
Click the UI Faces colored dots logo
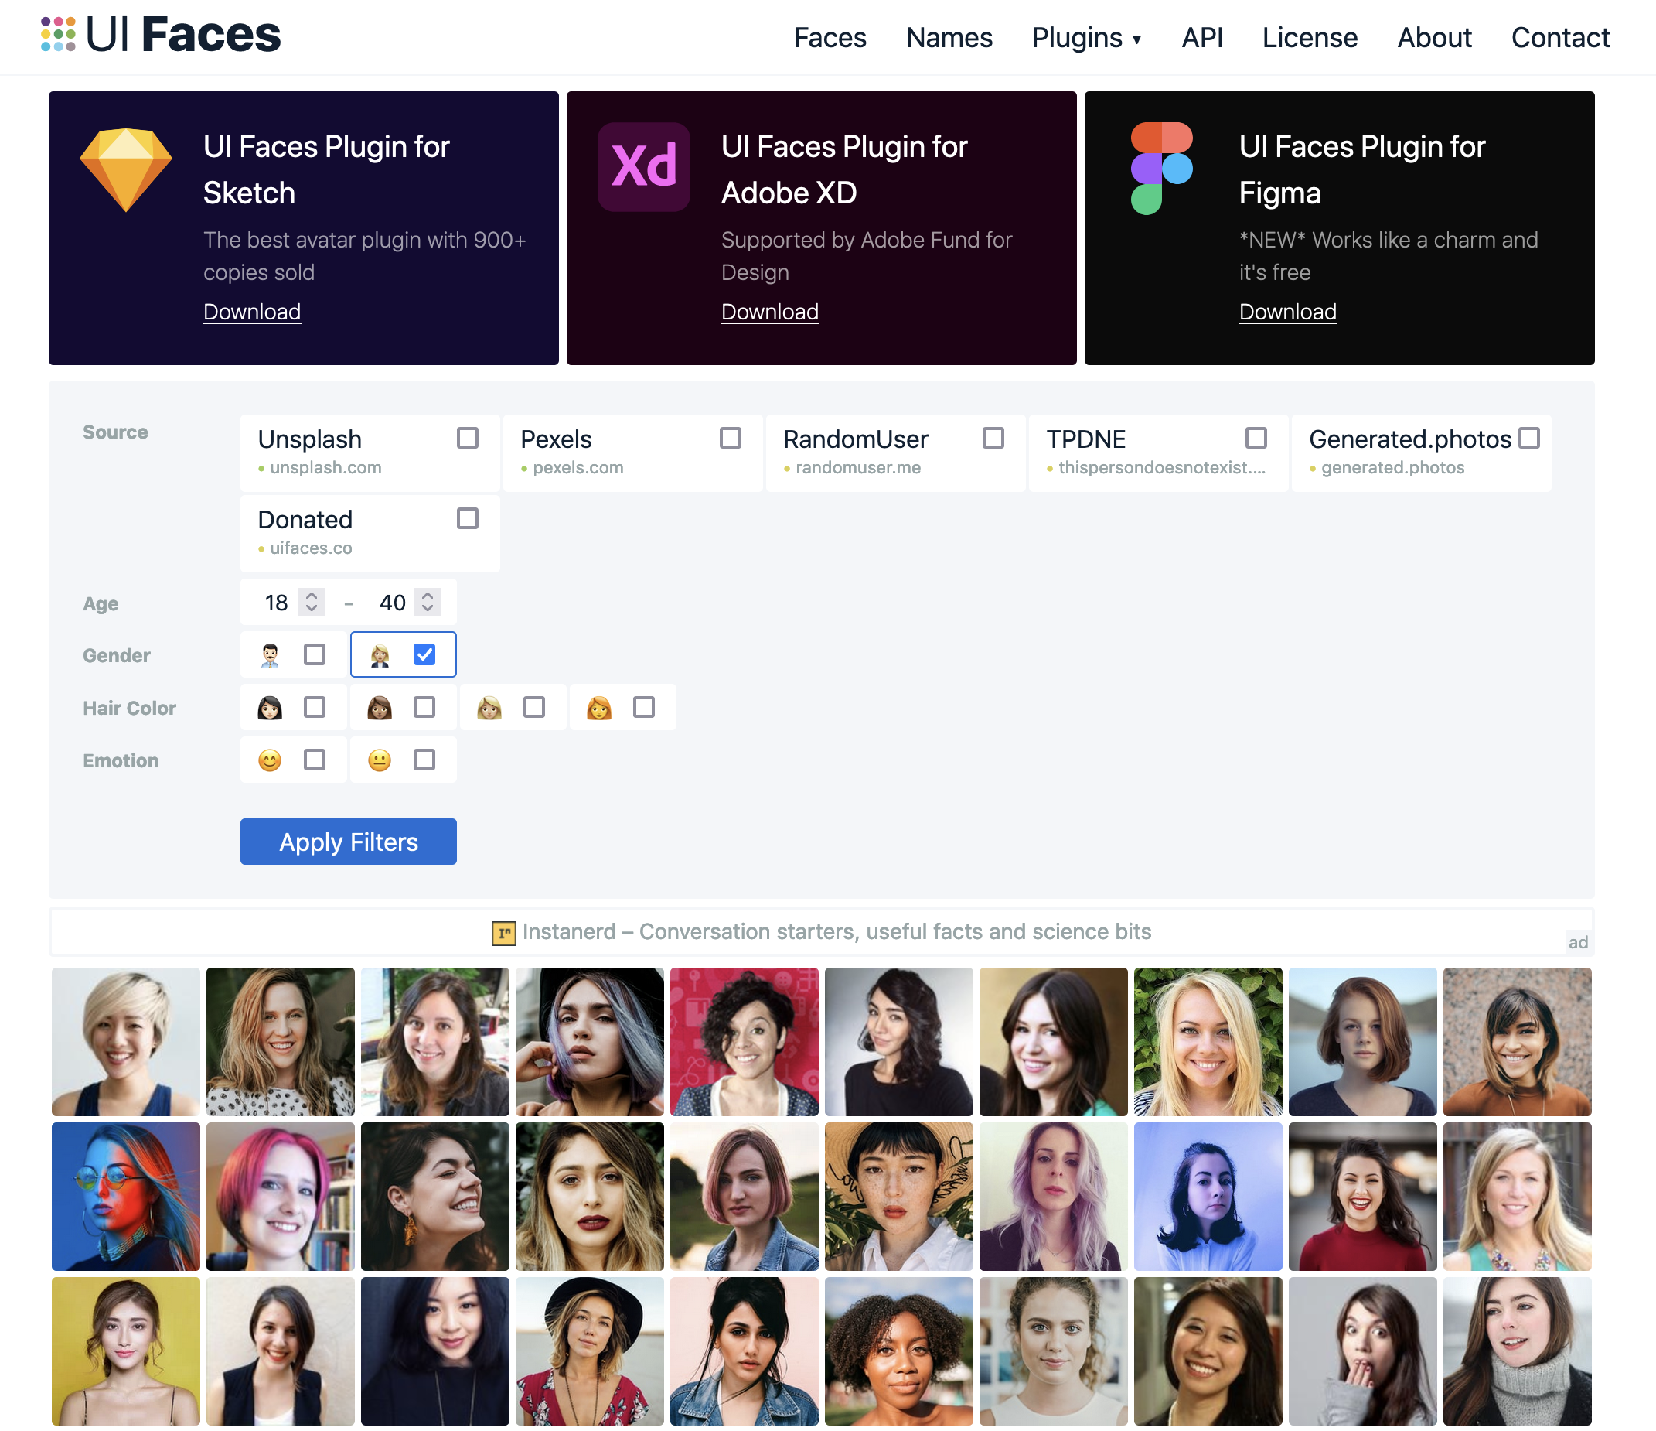click(x=57, y=34)
